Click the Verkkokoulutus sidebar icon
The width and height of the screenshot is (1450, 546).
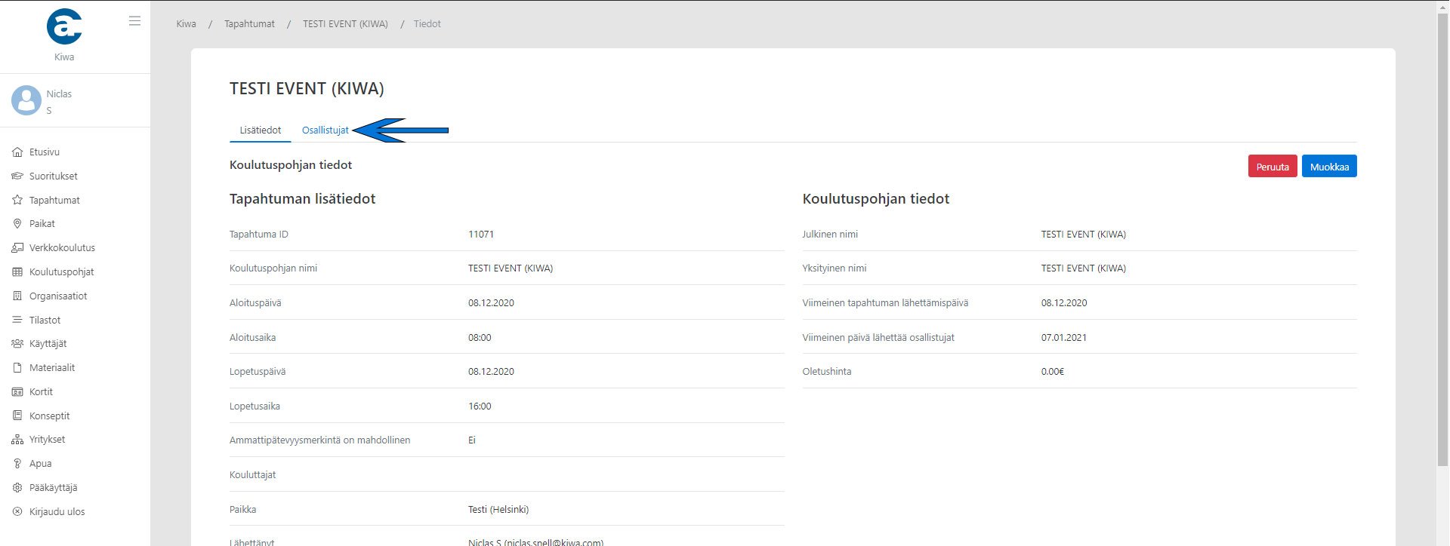[x=17, y=248]
